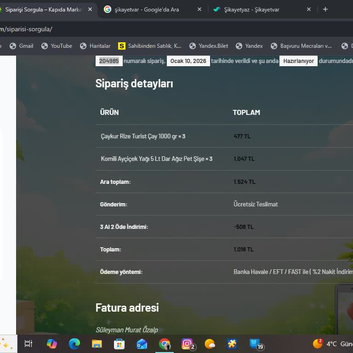Close the Siparişi Sorgula tab
Viewport: 353px width, 353px height.
[x=90, y=9]
